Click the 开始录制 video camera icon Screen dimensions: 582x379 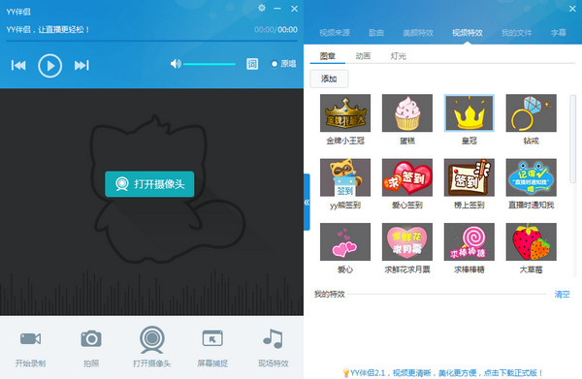pos(30,338)
